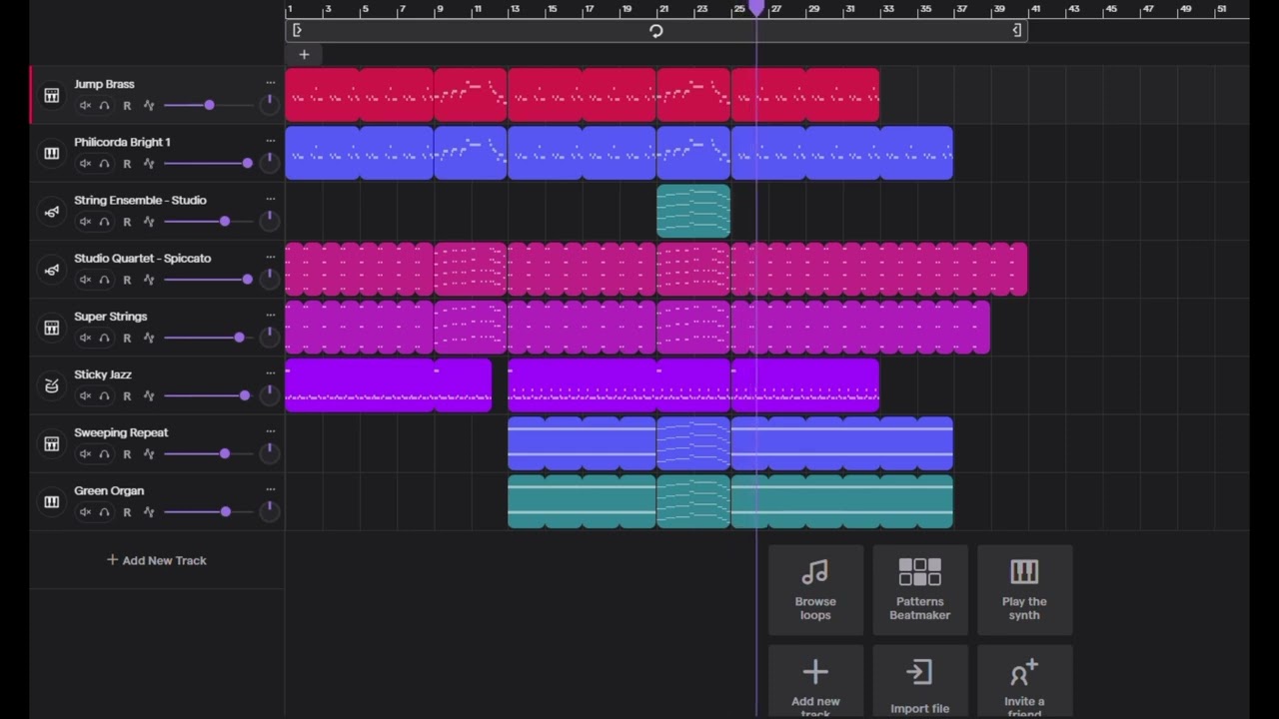Solo the Sticky Jazz track
The width and height of the screenshot is (1279, 719).
(x=104, y=395)
